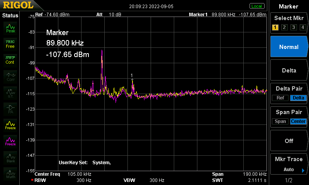Choose Center in Span Pair
Screen dimensions: 309x185
(298, 121)
